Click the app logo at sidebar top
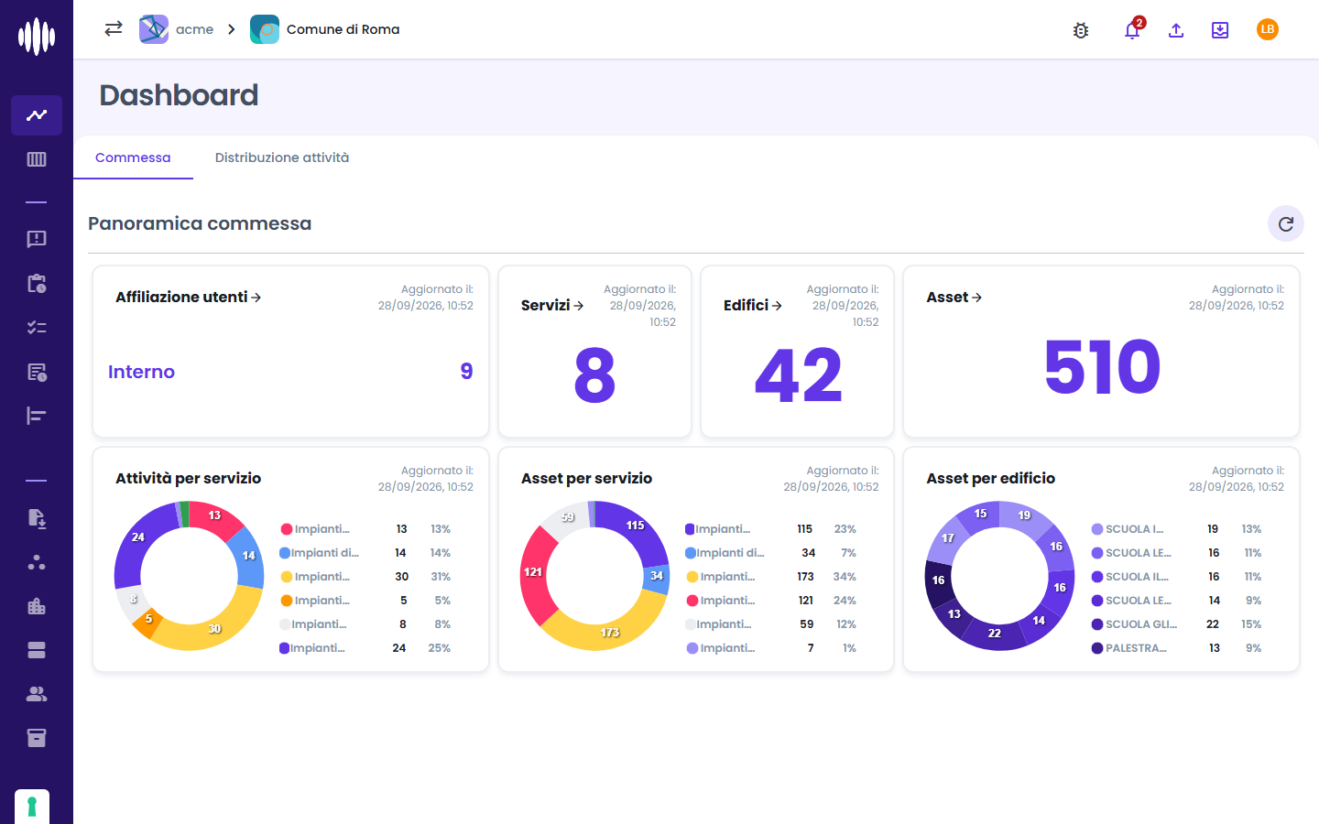1319x824 pixels. pyautogui.click(x=37, y=37)
